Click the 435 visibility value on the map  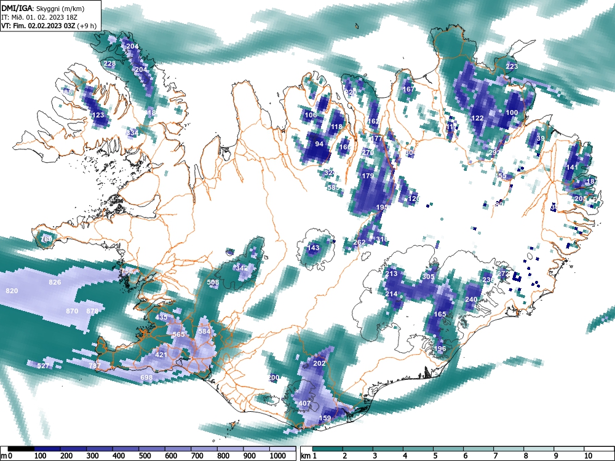tap(162, 317)
